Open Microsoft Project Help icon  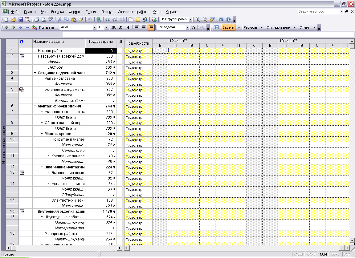[228, 19]
